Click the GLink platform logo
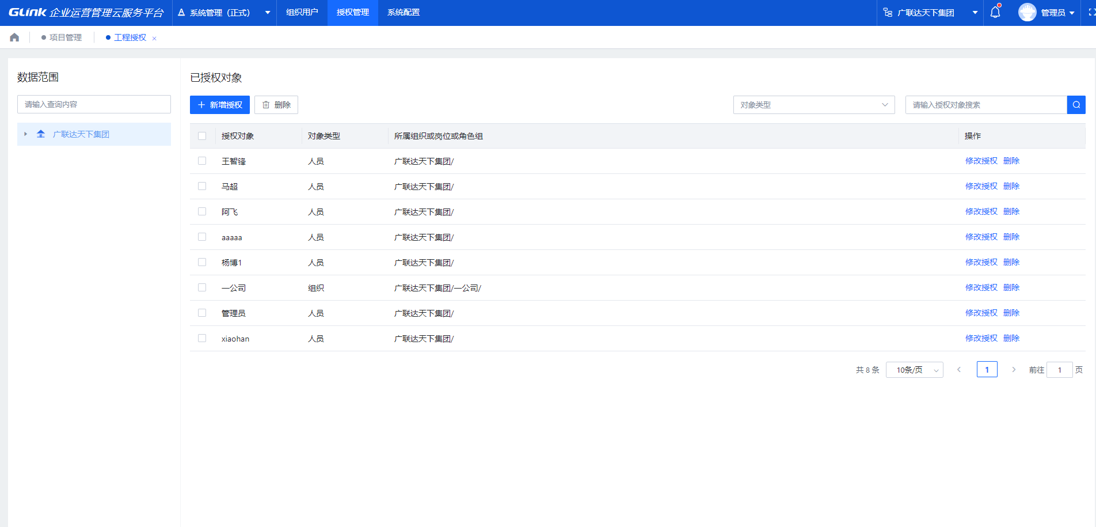The width and height of the screenshot is (1096, 527). tap(86, 12)
